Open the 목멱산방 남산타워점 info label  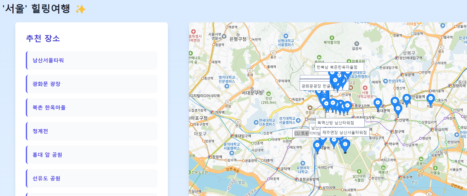tap(340, 123)
